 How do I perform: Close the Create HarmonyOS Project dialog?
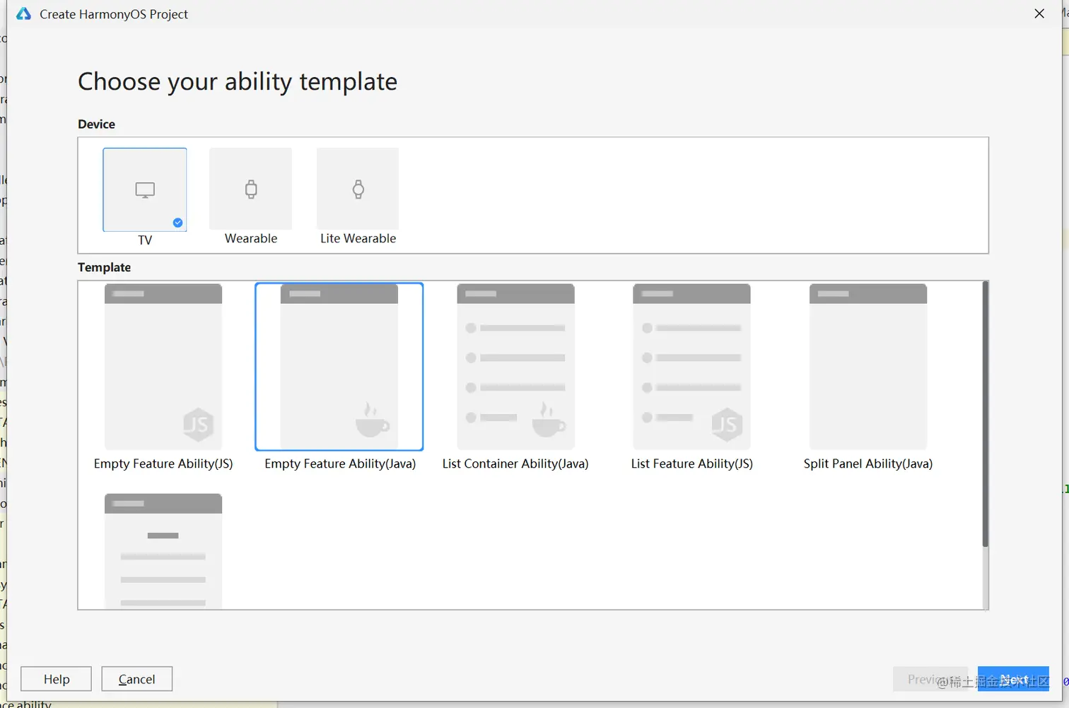(x=1039, y=14)
